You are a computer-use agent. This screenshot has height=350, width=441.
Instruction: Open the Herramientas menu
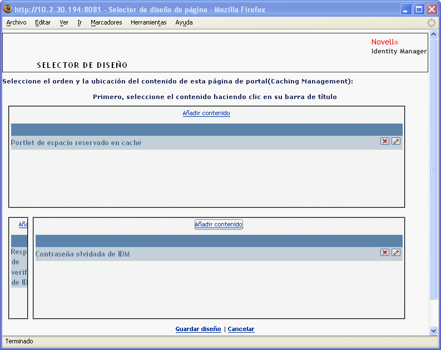click(148, 22)
